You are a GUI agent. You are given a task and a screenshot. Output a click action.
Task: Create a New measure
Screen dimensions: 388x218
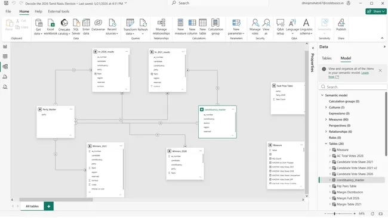click(180, 27)
